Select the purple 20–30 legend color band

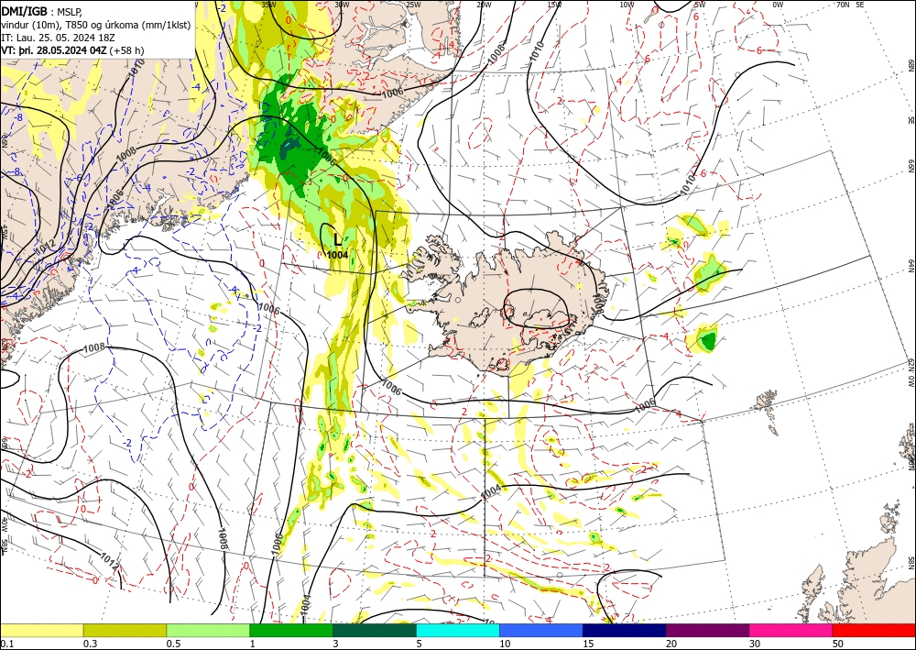(x=707, y=631)
